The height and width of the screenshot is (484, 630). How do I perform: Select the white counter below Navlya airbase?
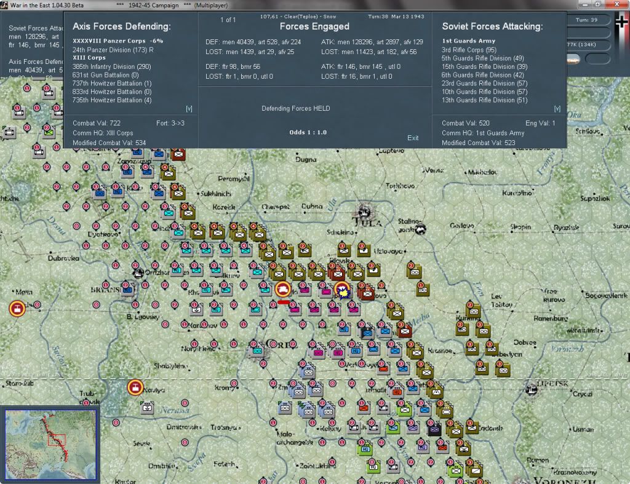click(x=147, y=407)
